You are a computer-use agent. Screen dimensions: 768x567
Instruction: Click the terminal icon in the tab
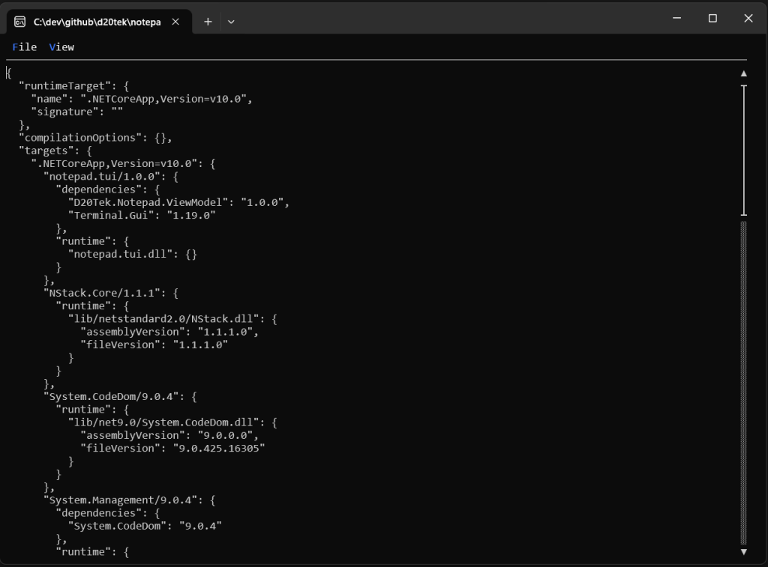20,22
